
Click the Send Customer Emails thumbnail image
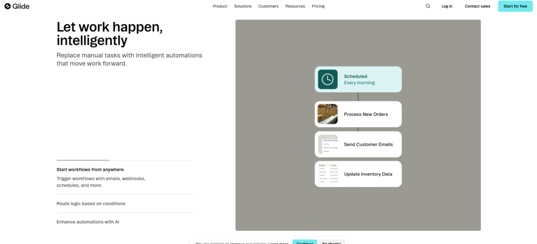click(328, 145)
